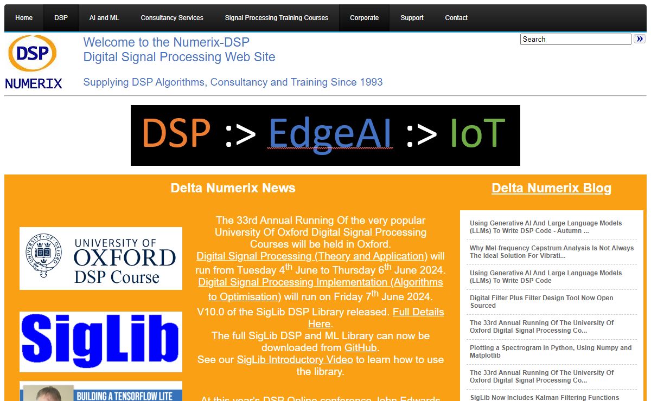Image resolution: width=651 pixels, height=401 pixels.
Task: Focus the Search input field
Action: [576, 39]
